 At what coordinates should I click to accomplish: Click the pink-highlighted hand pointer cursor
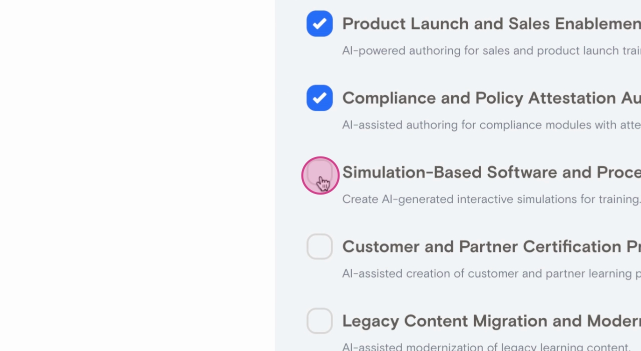coord(323,183)
